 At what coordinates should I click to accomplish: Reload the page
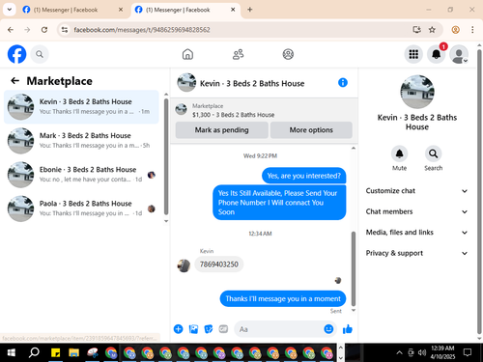[44, 30]
